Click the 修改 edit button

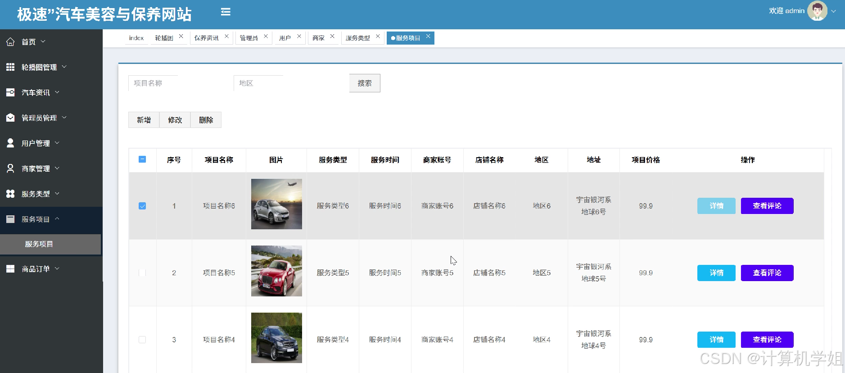175,120
